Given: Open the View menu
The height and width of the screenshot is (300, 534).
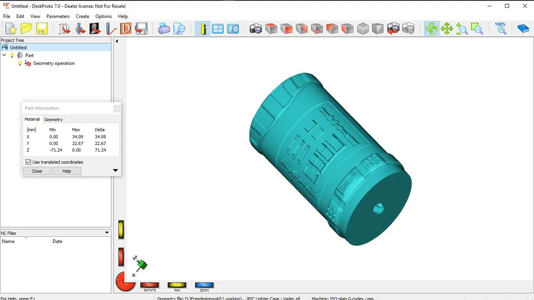Looking at the screenshot, I should pos(35,16).
